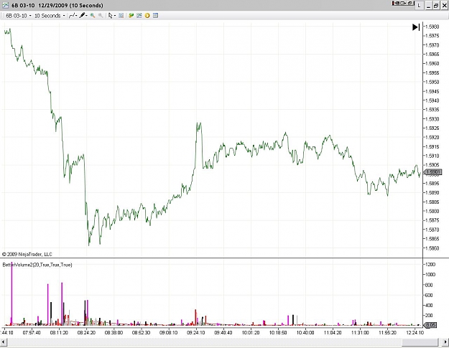This screenshot has width=449, height=348.
Task: Click the 11:04:20 time axis label
Action: (x=333, y=332)
